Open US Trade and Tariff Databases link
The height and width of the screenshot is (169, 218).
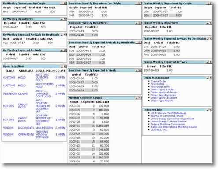[x=168, y=113]
